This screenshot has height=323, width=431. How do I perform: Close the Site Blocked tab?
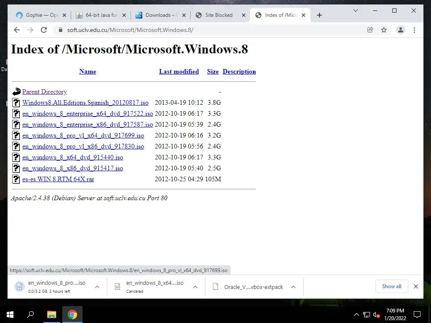click(x=244, y=15)
